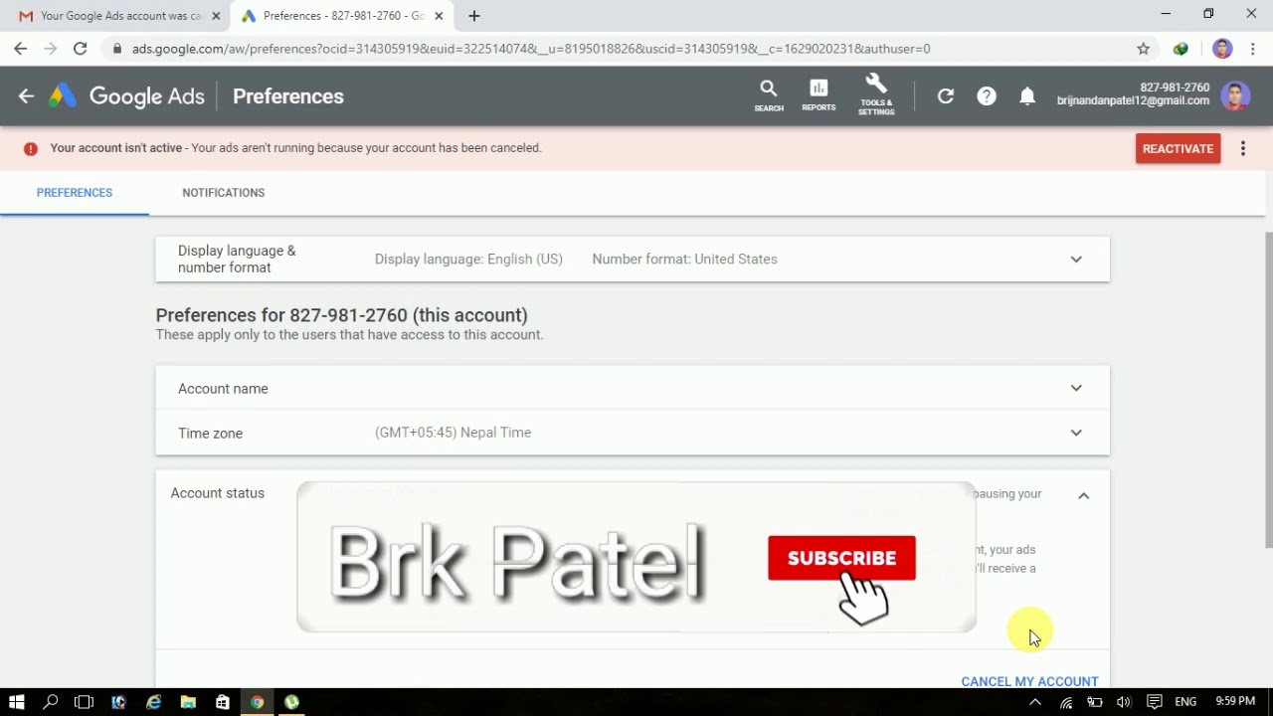The width and height of the screenshot is (1273, 716).
Task: Click the red alert icon in banner
Action: [31, 148]
